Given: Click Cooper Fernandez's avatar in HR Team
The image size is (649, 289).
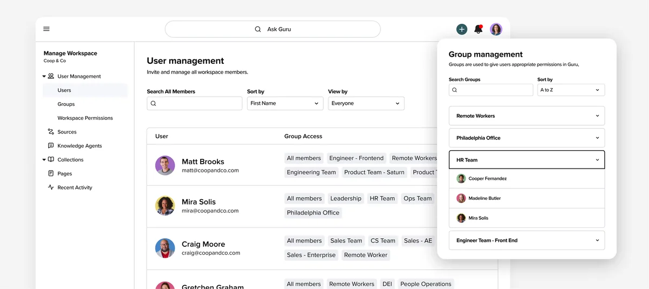Looking at the screenshot, I should point(461,178).
